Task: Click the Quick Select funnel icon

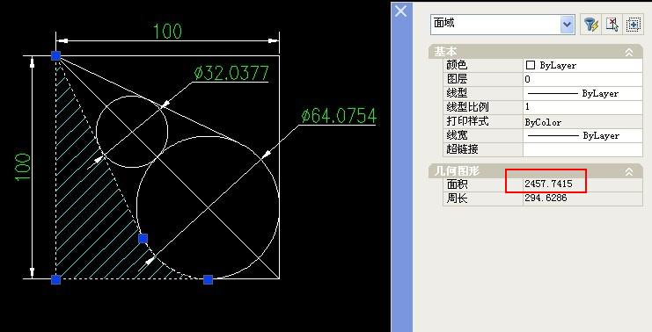Action: (591, 25)
